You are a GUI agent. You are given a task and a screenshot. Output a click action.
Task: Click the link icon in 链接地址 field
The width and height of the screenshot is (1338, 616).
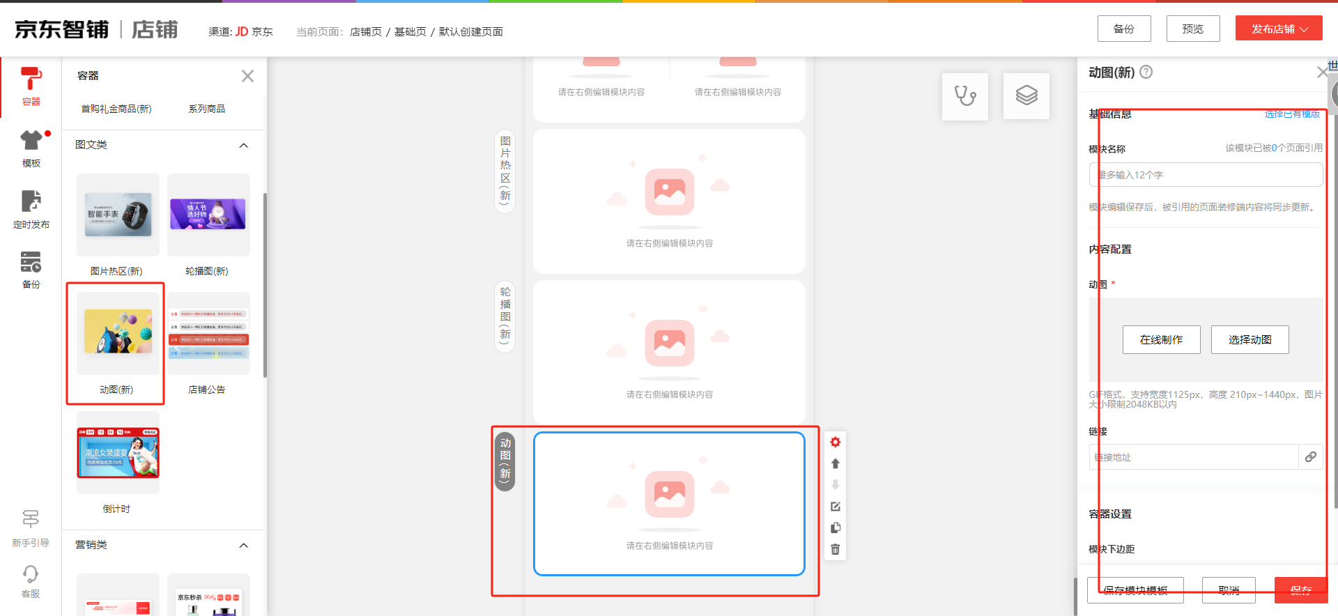[1310, 457]
